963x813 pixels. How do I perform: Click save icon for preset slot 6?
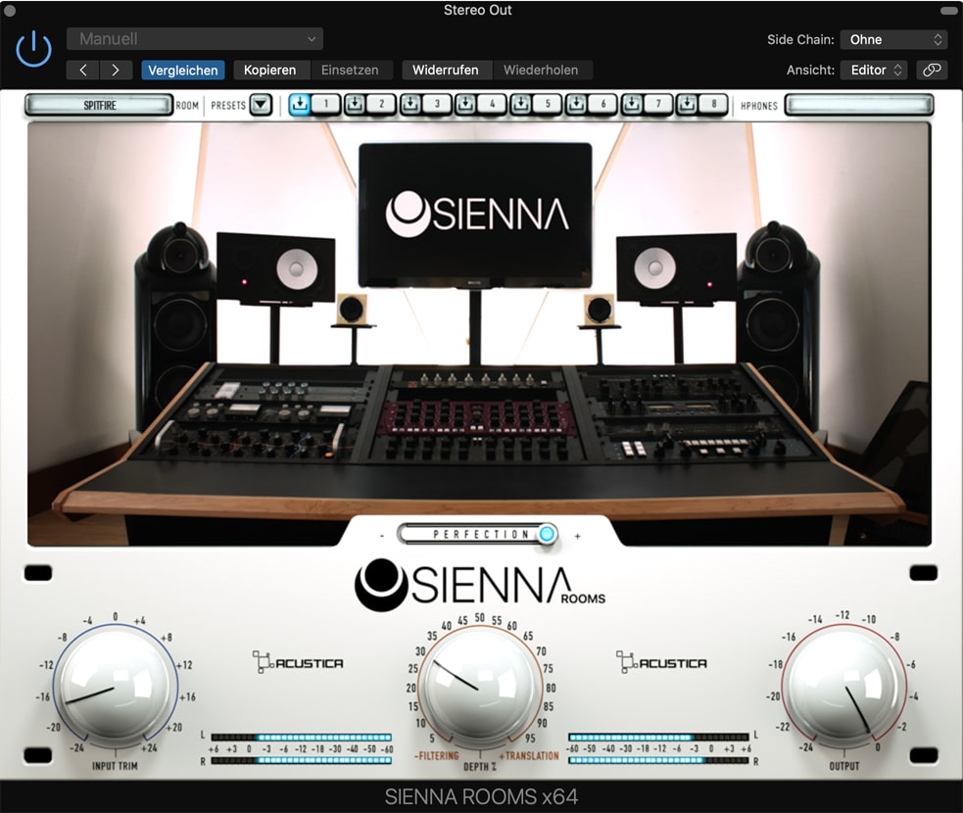click(x=576, y=105)
